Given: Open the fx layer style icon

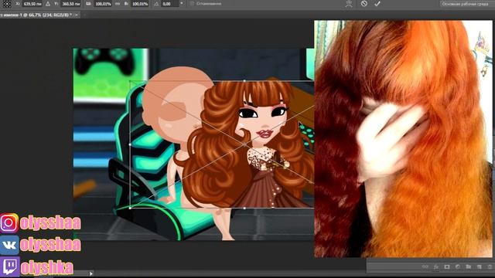Looking at the screenshot, I should click(x=436, y=266).
